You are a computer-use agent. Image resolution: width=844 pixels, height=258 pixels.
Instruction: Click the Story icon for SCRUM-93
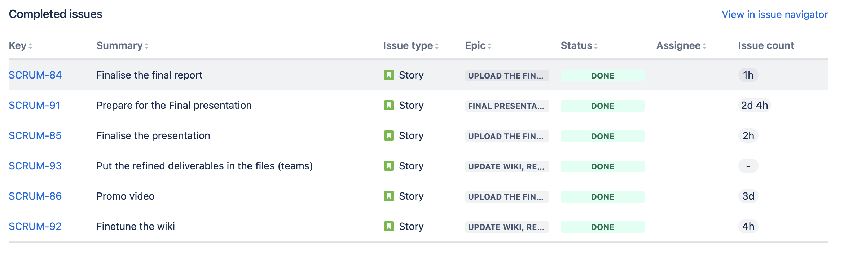tap(388, 166)
